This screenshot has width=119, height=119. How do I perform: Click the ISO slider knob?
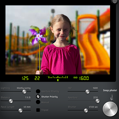point(87,92)
